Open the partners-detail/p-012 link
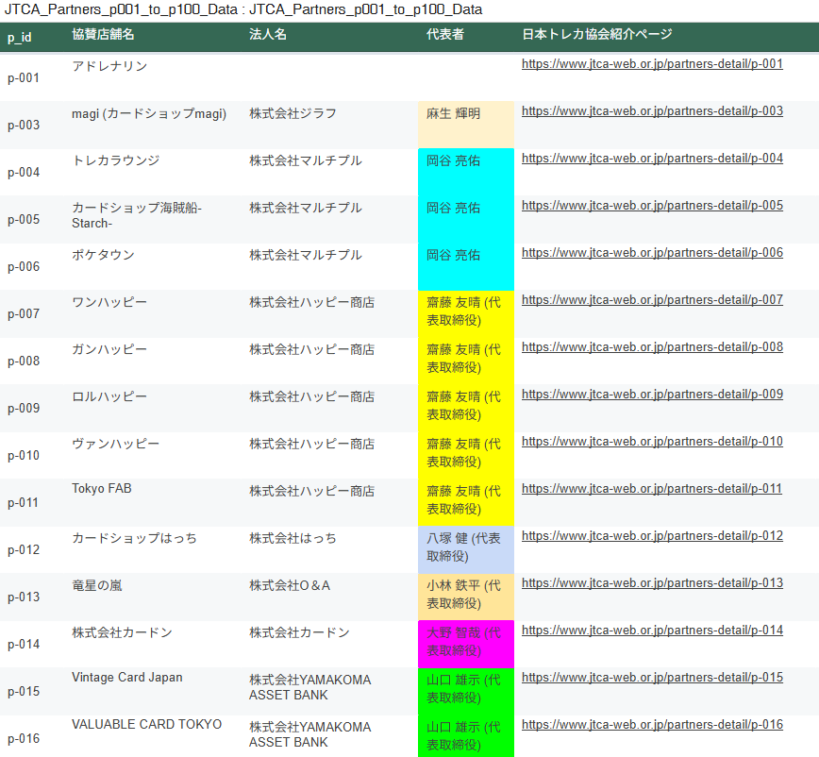819x757 pixels. tap(652, 536)
